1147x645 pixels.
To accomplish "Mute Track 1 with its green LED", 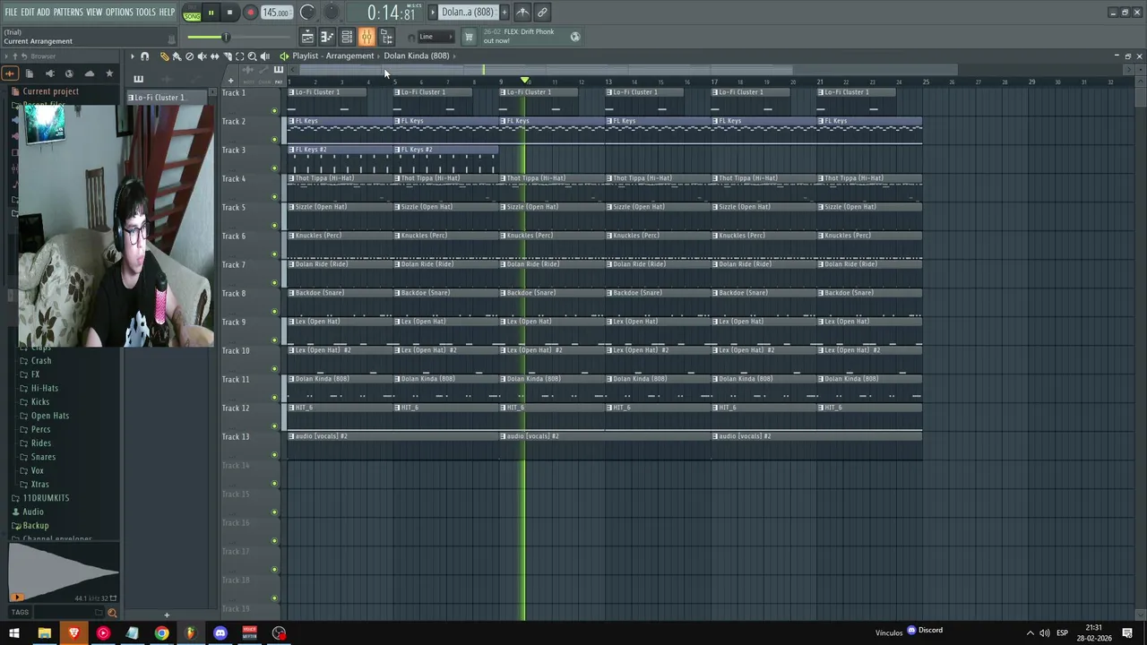I will pyautogui.click(x=274, y=110).
